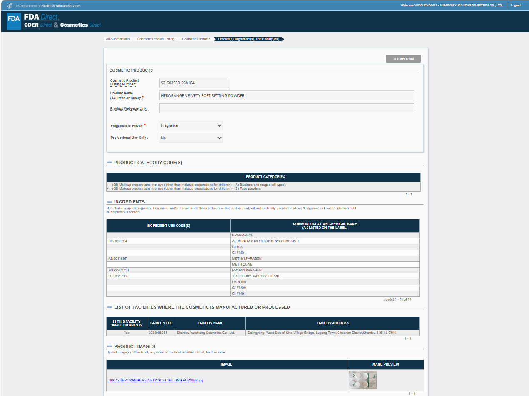The image size is (529, 396).
Task: Go to Cosmetic Products breadcrumb
Action: 196,39
